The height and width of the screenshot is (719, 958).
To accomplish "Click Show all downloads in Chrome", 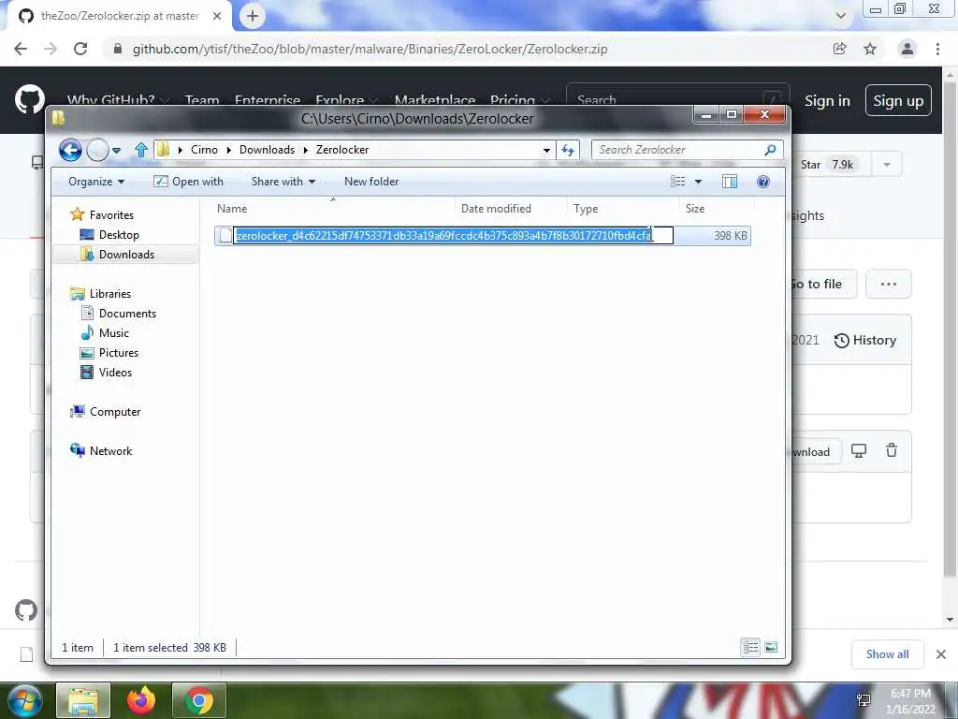I will pos(887,654).
